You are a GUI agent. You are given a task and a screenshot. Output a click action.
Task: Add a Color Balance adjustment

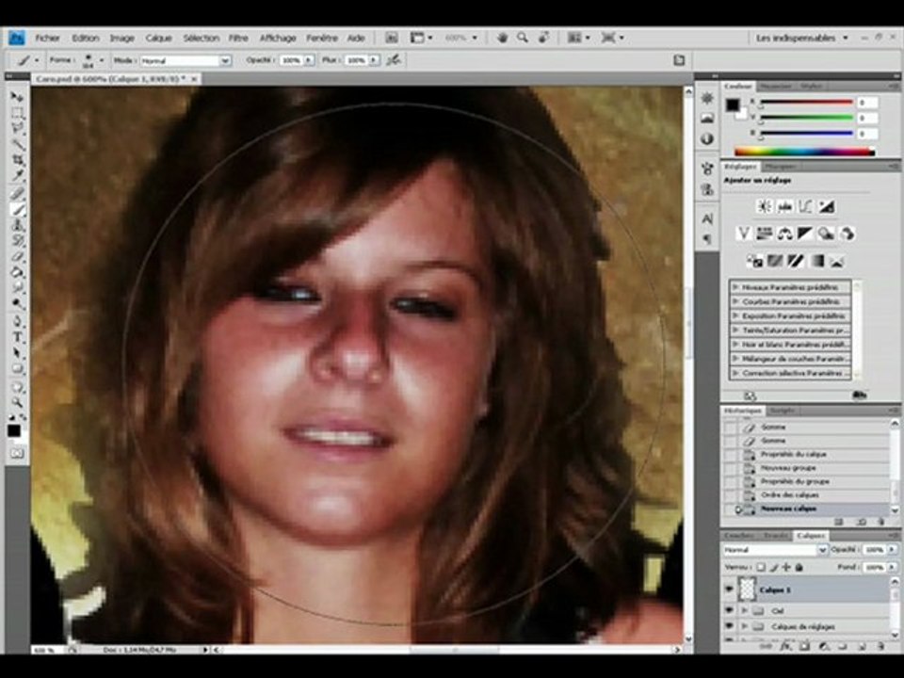(784, 234)
